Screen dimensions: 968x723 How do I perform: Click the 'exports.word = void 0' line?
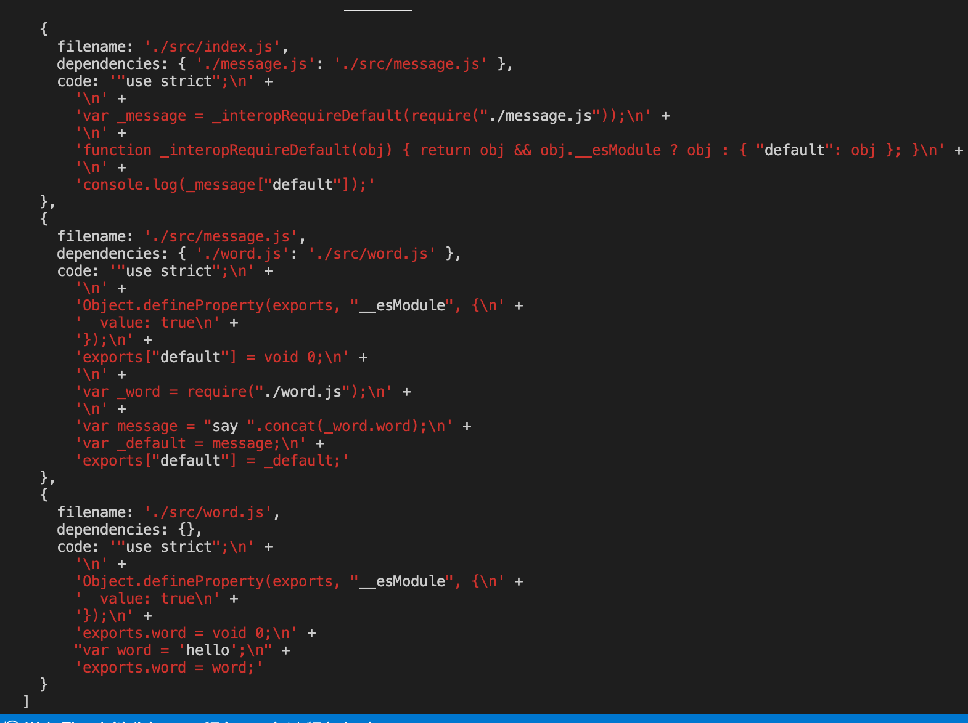(186, 633)
